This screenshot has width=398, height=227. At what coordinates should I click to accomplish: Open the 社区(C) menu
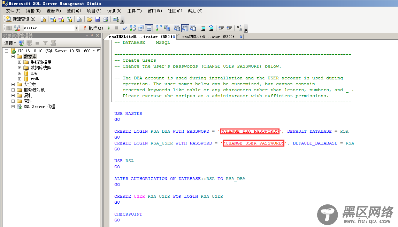coord(175,11)
